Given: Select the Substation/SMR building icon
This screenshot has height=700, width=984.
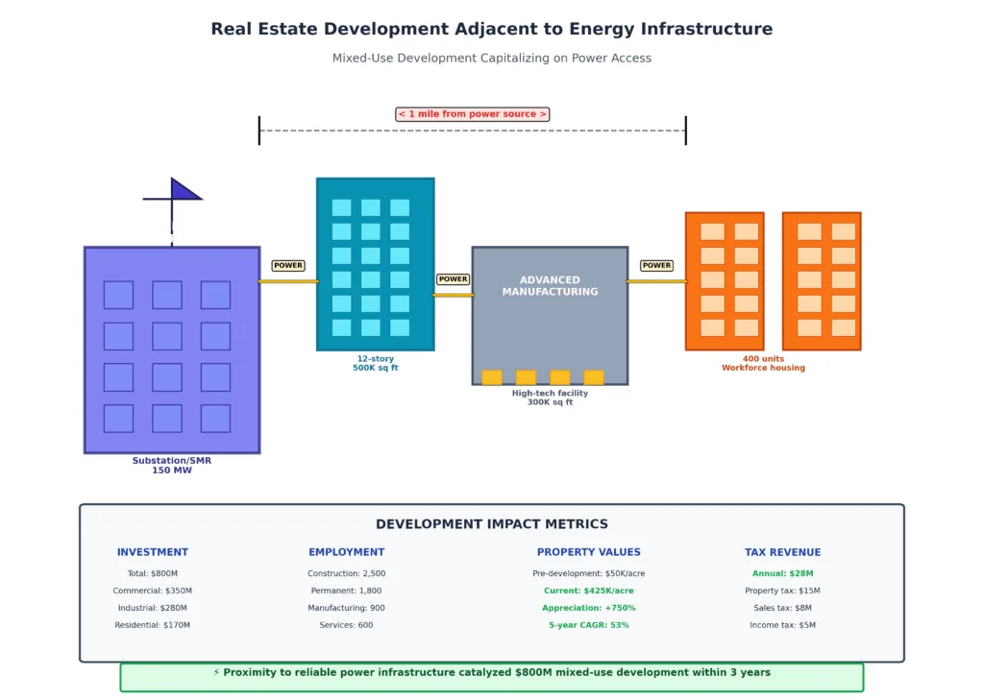Looking at the screenshot, I should [171, 349].
